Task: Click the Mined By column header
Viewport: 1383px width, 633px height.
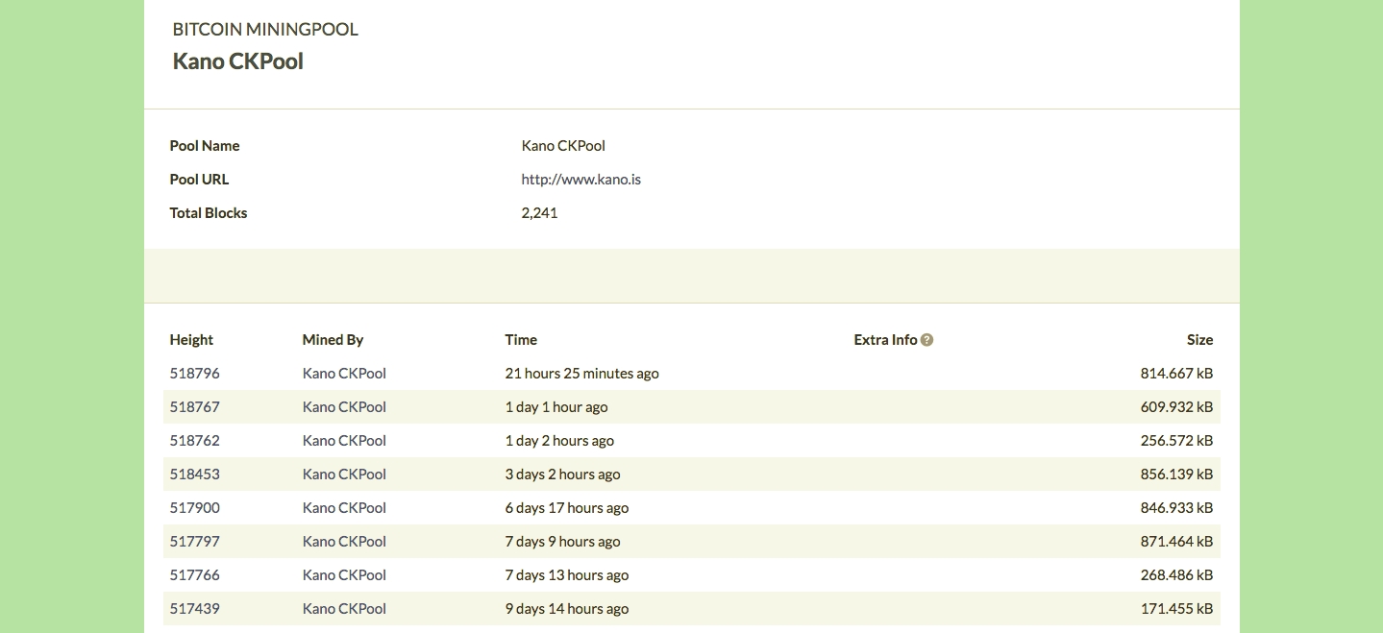Action: click(x=333, y=340)
